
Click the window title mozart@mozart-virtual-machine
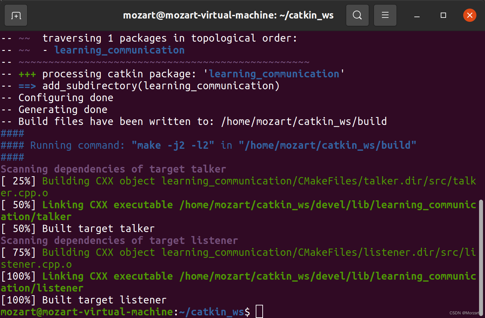[x=228, y=15]
